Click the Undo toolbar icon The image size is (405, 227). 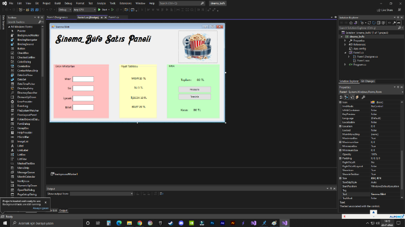tap(43, 10)
